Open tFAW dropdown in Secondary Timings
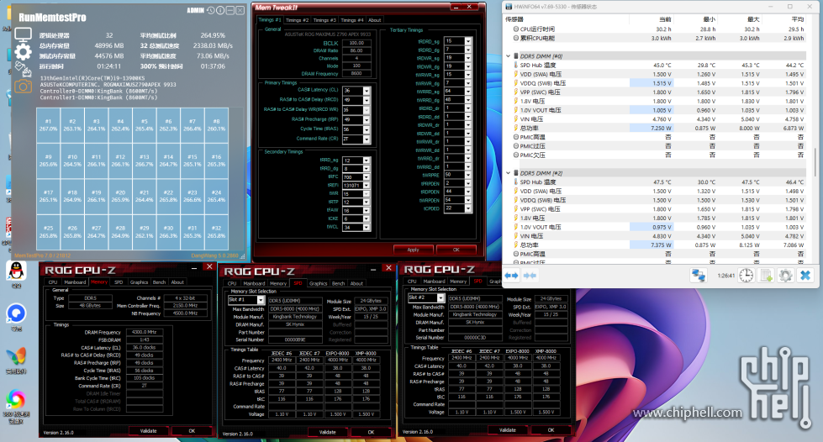 (367, 211)
